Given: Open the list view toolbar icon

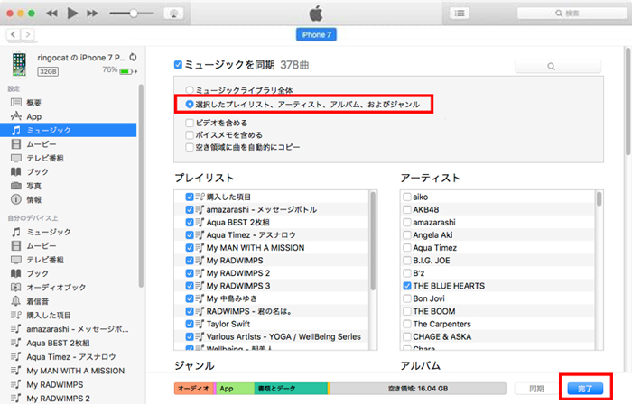Looking at the screenshot, I should (459, 14).
